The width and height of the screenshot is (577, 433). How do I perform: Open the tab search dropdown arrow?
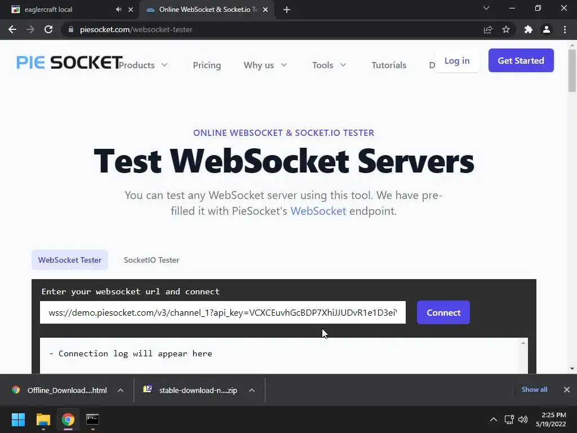click(x=486, y=8)
